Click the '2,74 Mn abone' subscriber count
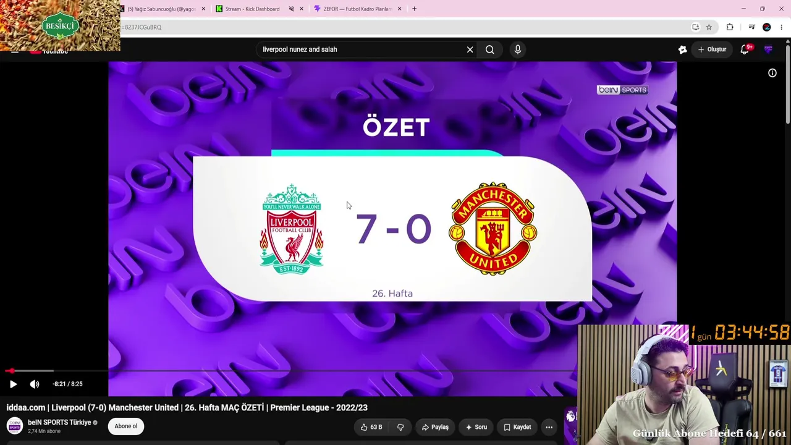This screenshot has height=445, width=791. click(x=44, y=431)
